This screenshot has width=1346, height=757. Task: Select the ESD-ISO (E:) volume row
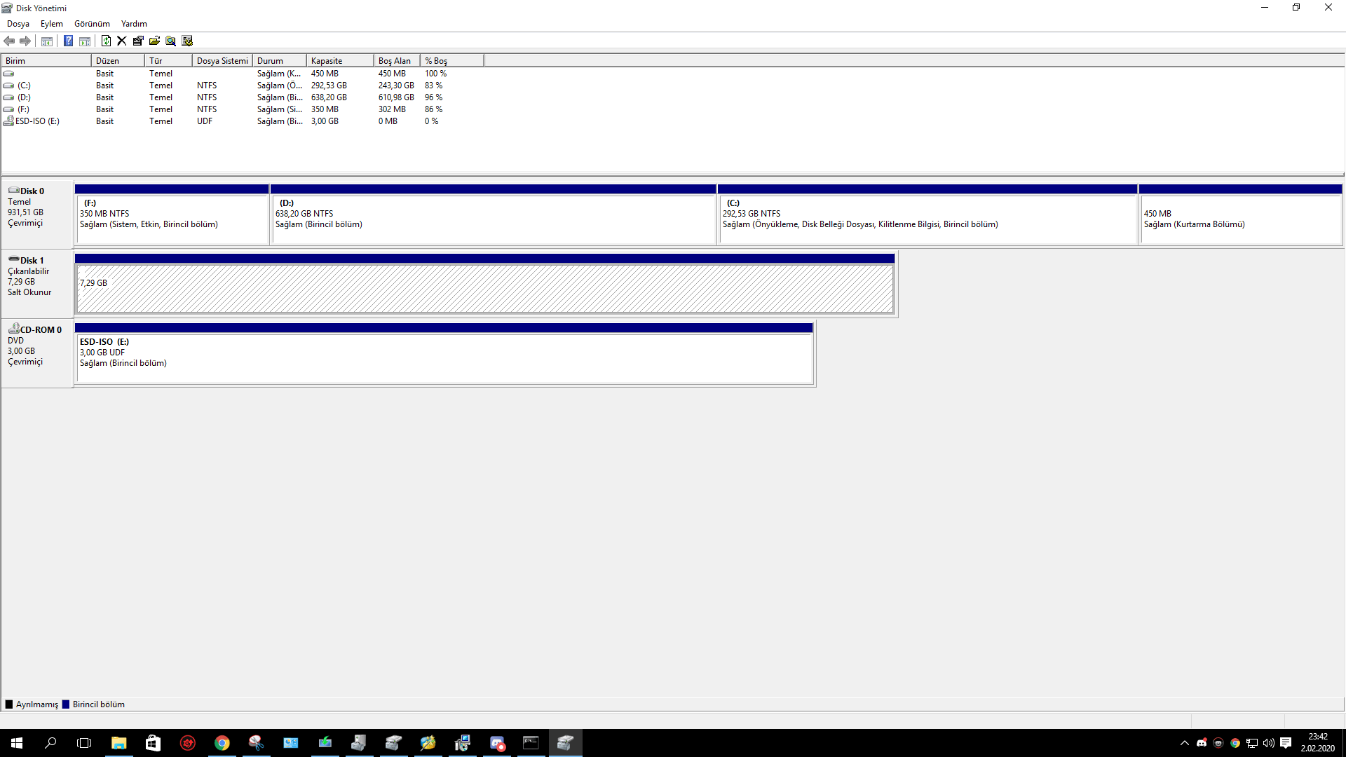37,121
